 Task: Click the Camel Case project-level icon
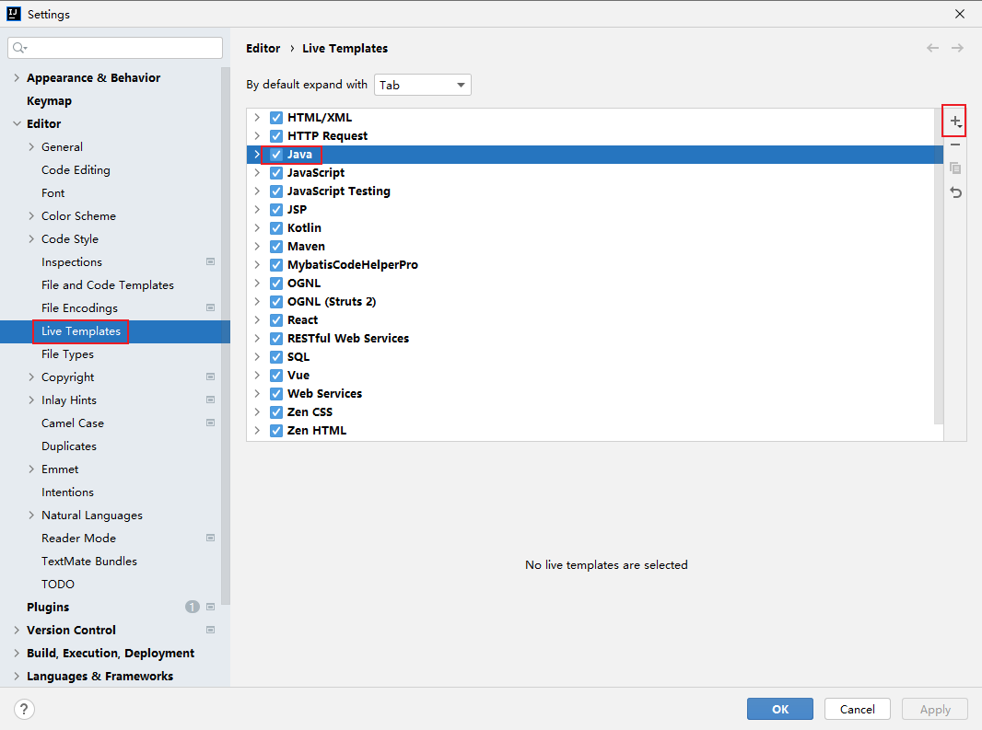coord(210,423)
